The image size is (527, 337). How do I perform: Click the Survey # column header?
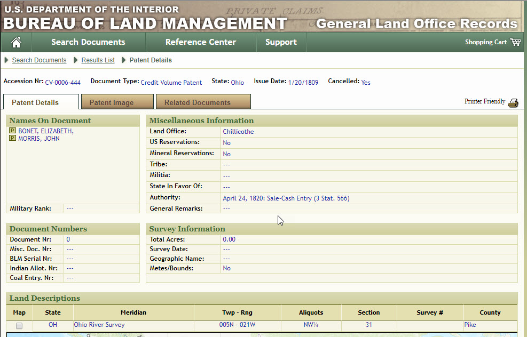pos(430,312)
